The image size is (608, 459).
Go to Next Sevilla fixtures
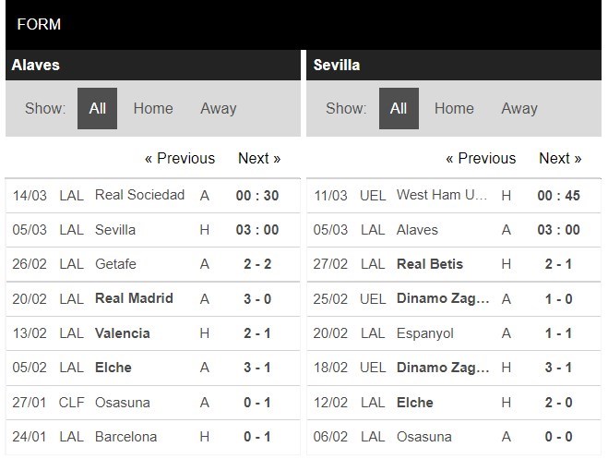pyautogui.click(x=560, y=158)
